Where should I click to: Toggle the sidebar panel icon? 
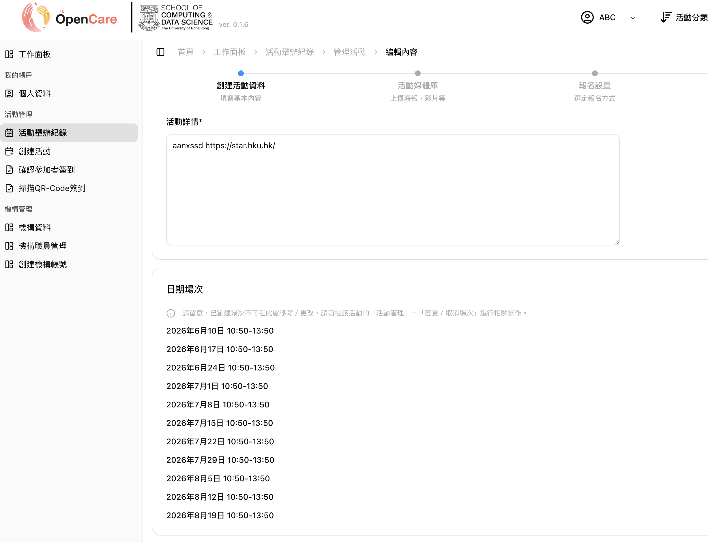[160, 52]
